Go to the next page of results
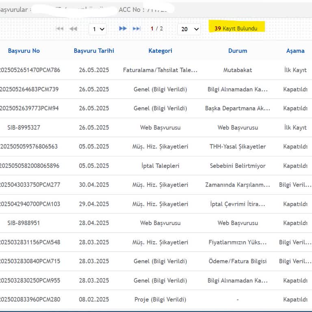This screenshot has height=312, width=312. [123, 29]
